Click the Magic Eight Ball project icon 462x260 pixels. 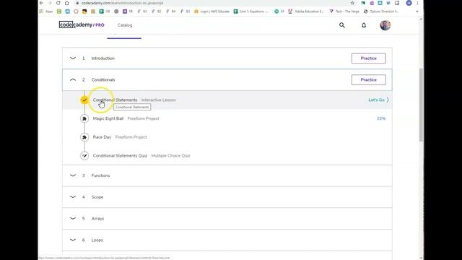coord(84,118)
